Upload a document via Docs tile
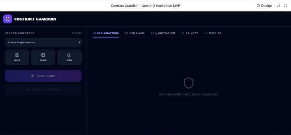 pyautogui.click(x=17, y=57)
